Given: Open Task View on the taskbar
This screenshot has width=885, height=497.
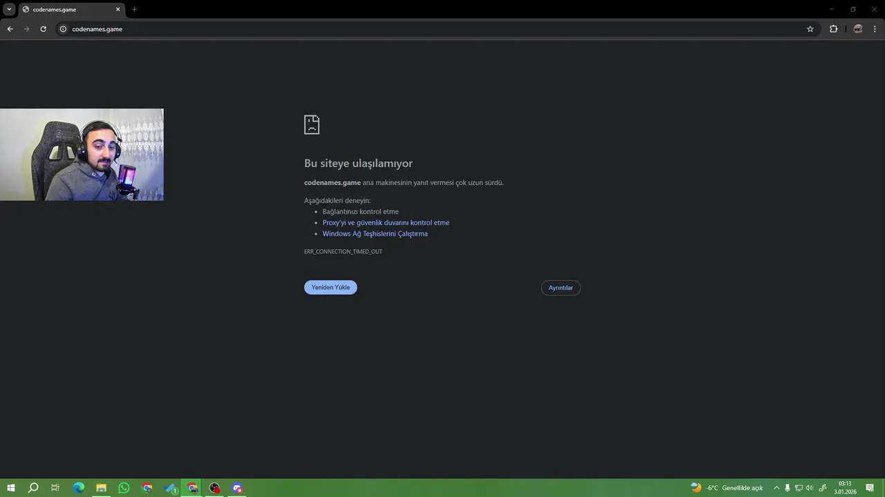Looking at the screenshot, I should click(55, 488).
